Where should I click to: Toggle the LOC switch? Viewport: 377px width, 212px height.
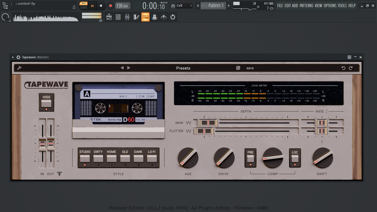click(x=295, y=158)
